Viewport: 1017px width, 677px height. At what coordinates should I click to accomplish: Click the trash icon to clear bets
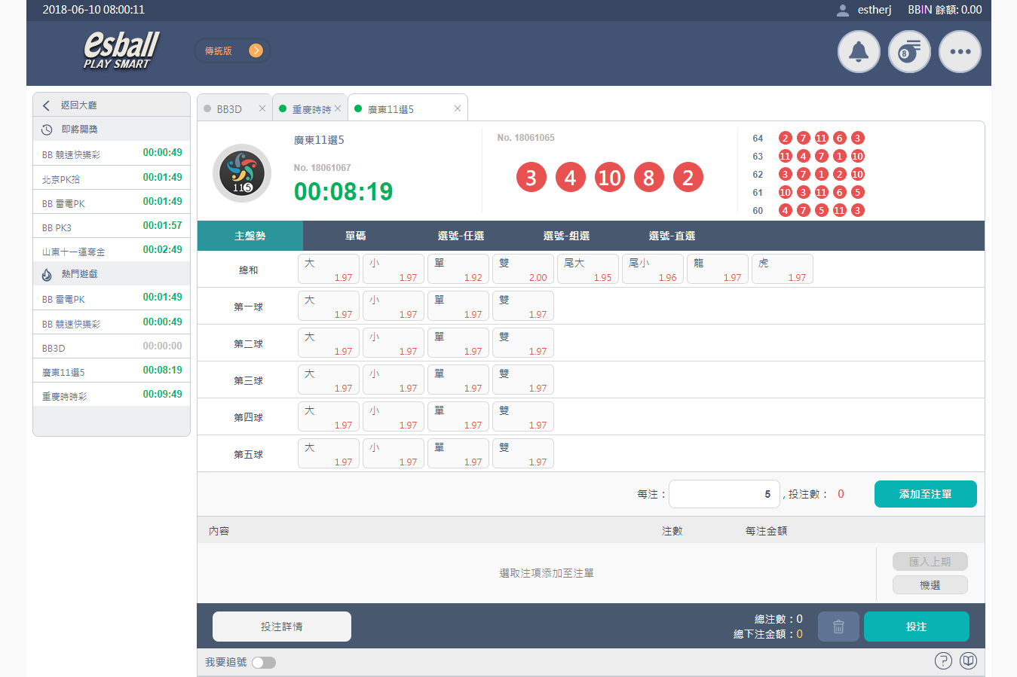click(x=838, y=627)
